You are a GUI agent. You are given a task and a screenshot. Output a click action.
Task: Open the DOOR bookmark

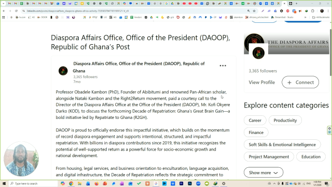(x=43, y=17)
